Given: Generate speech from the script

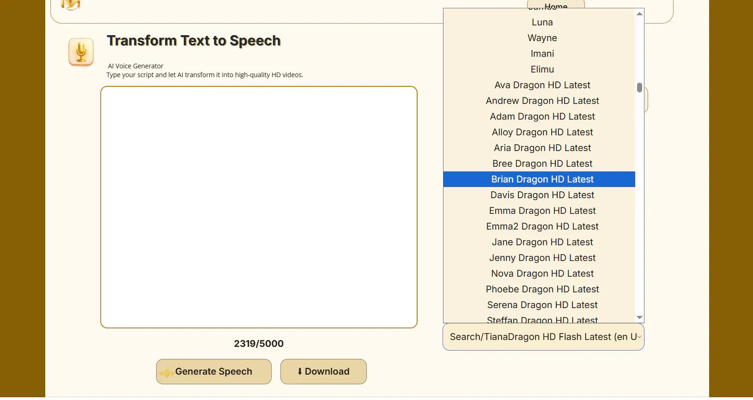Looking at the screenshot, I should (x=214, y=371).
